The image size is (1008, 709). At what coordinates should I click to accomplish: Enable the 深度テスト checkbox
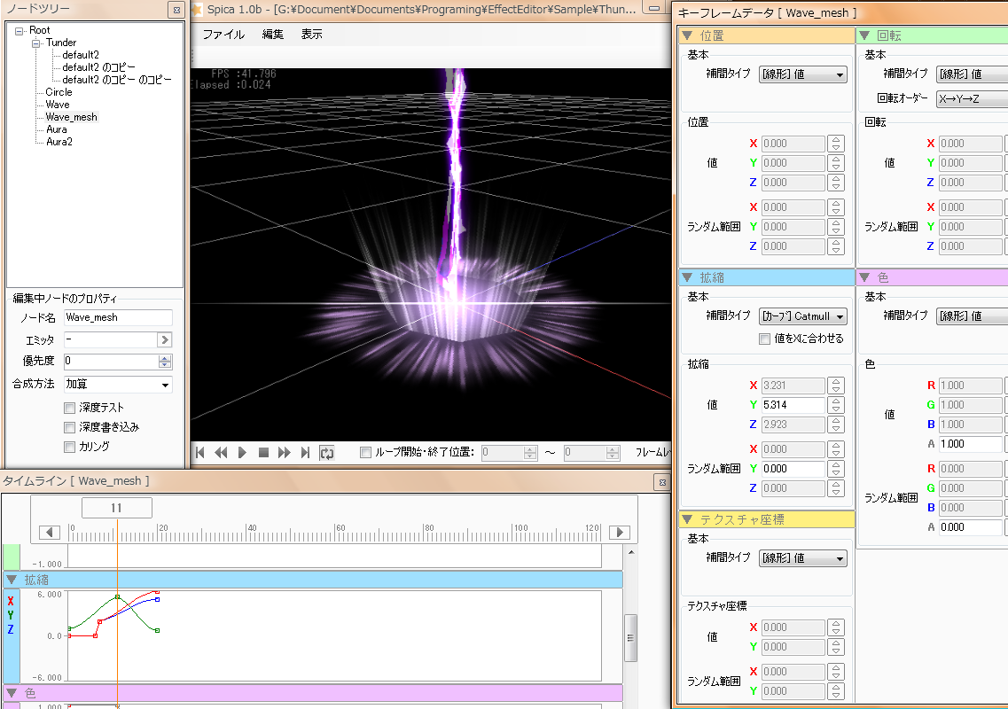[x=69, y=408]
